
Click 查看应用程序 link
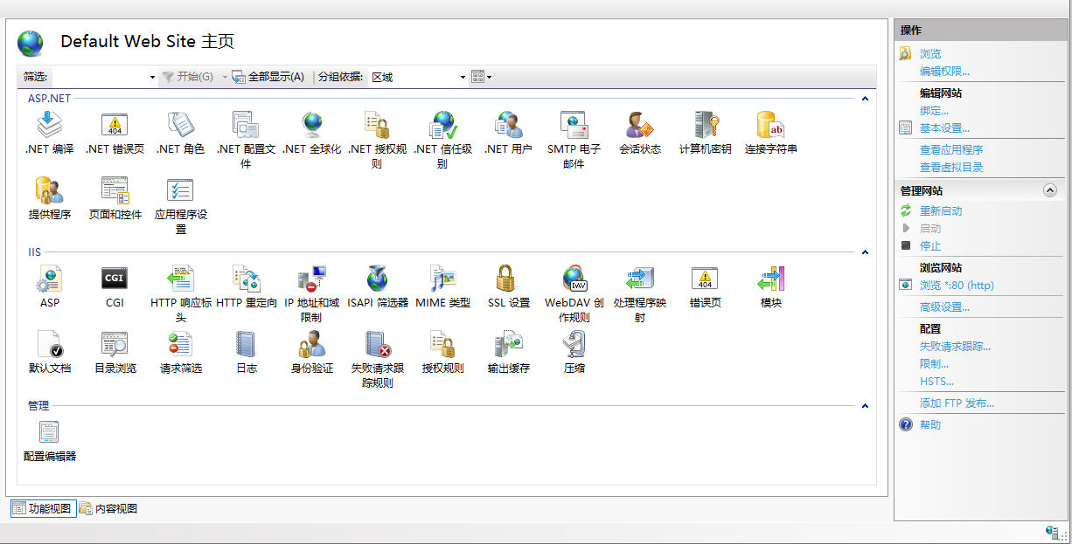951,150
